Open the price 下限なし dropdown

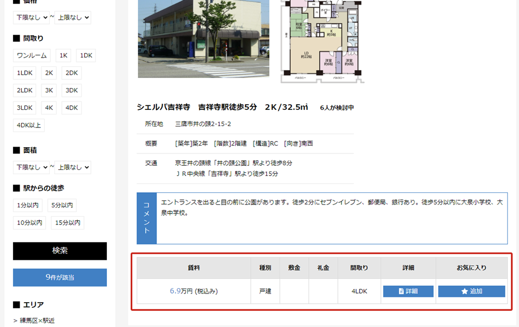[31, 18]
